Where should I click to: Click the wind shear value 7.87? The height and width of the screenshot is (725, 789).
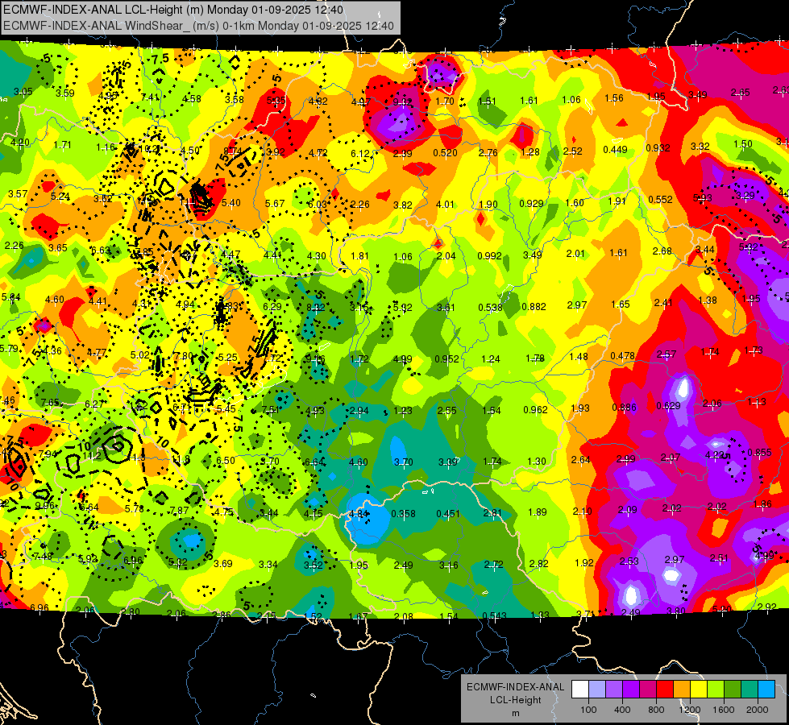[179, 510]
